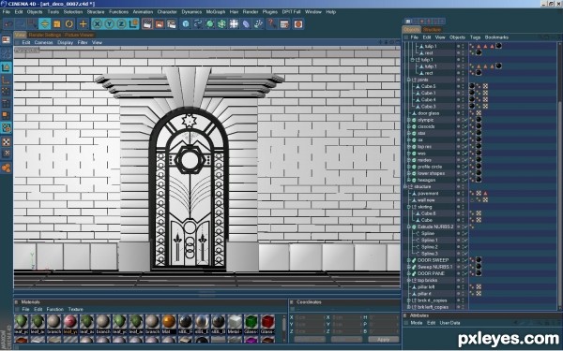Open the Texture menu in Materials panel
Screen dimensions: 563x351
pos(75,309)
